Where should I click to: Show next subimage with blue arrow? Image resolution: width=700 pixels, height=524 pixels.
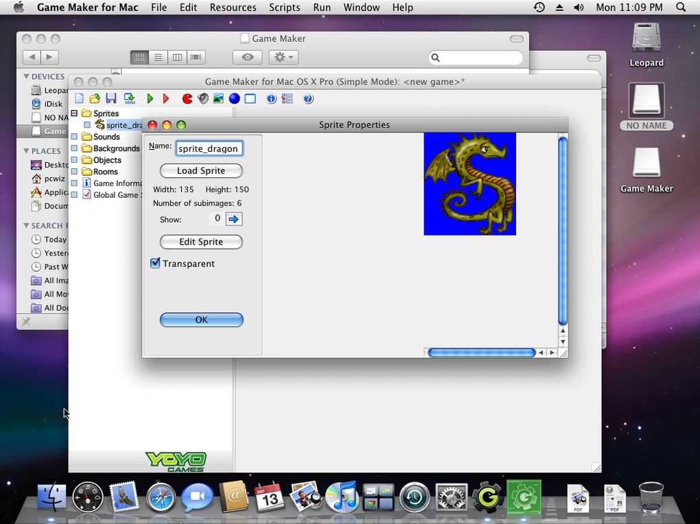[234, 219]
